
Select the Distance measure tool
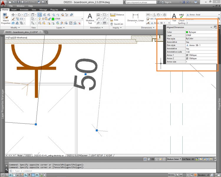pyautogui.click(x=117, y=14)
